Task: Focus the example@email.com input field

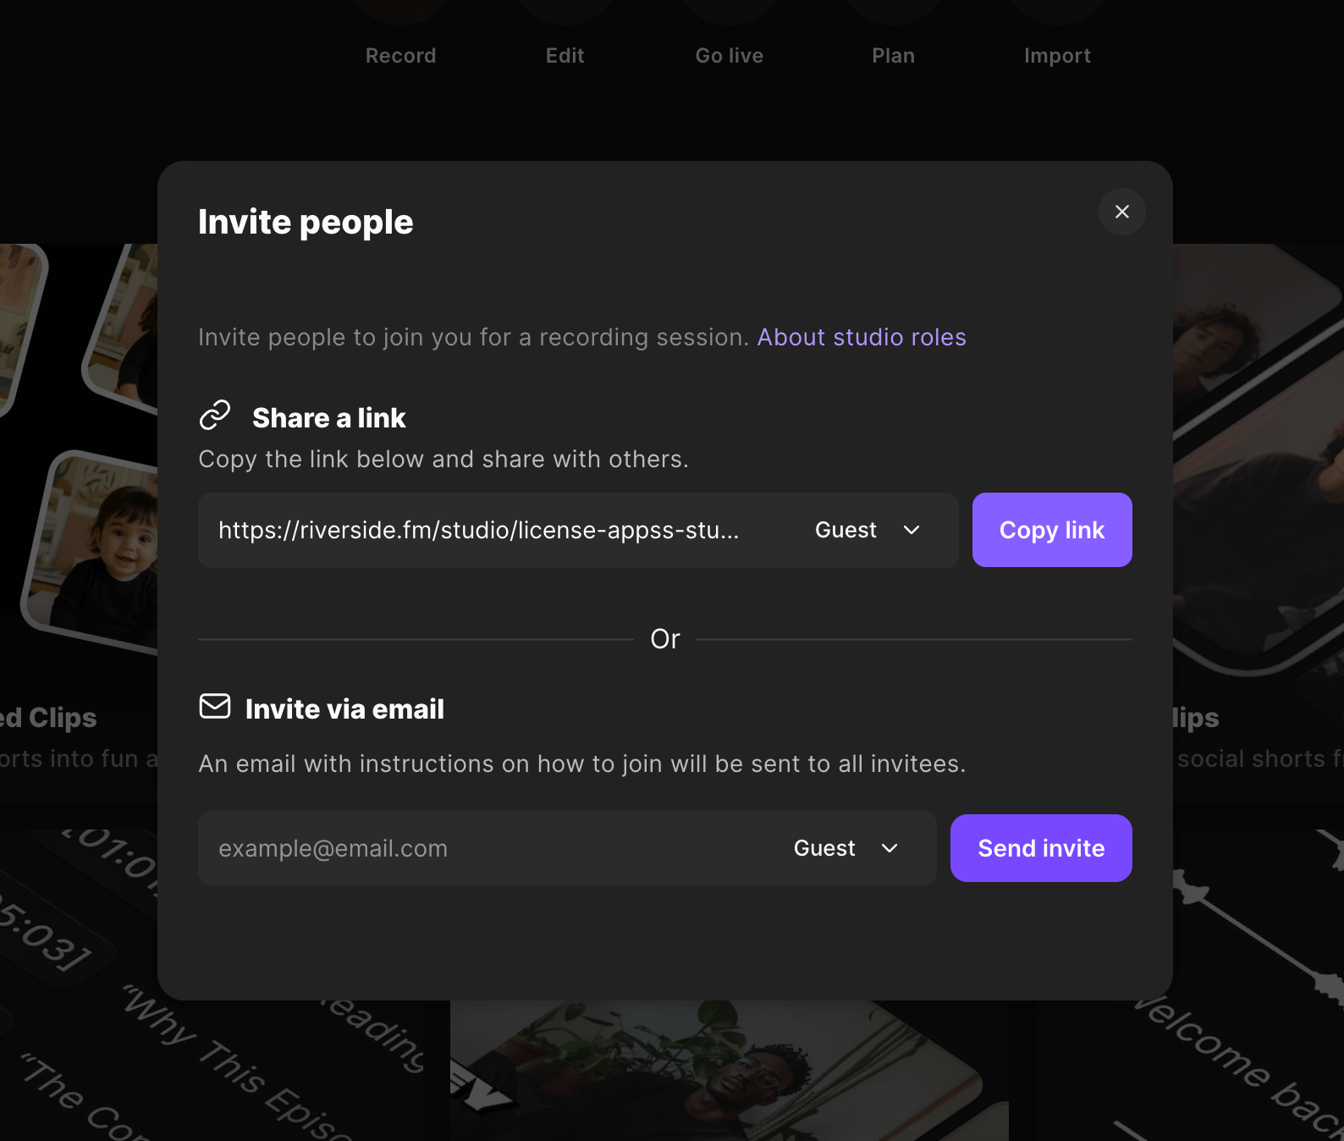Action: tap(482, 848)
